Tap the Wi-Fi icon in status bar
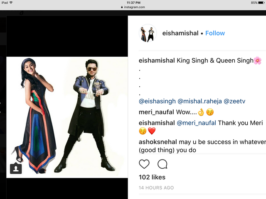This screenshot has width=266, height=199. point(11,2)
